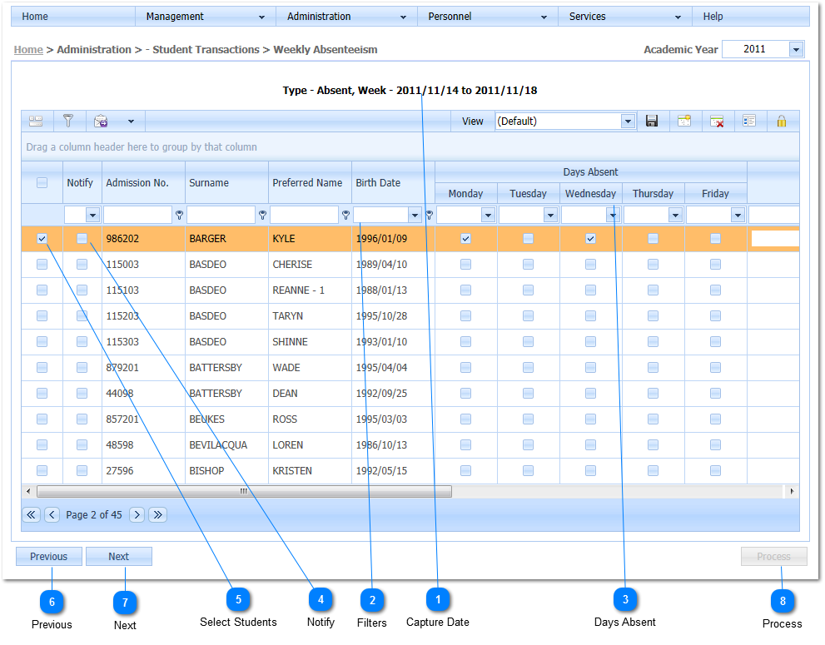Click the column chooser icon in the toolbar

[x=749, y=121]
